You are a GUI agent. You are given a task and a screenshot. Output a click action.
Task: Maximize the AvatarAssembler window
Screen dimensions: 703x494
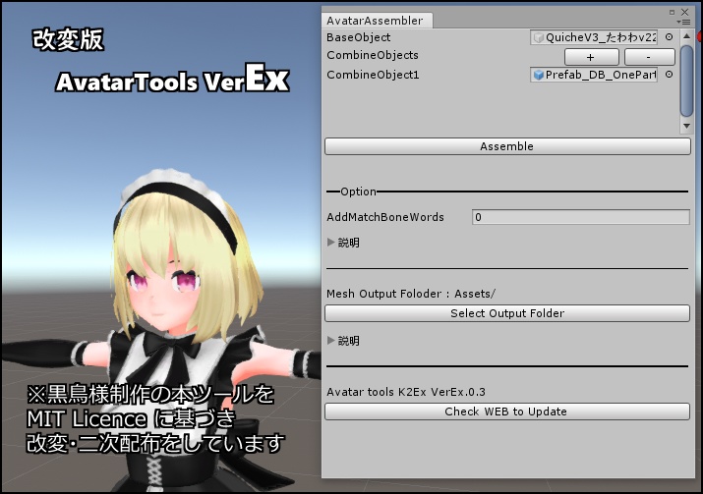(673, 12)
